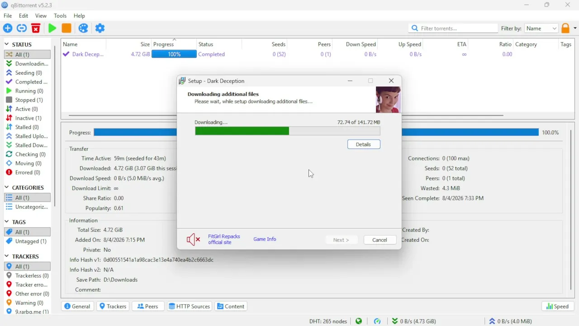The image size is (579, 326).
Task: Click Cancel in the Setup dialog
Action: coord(380,240)
